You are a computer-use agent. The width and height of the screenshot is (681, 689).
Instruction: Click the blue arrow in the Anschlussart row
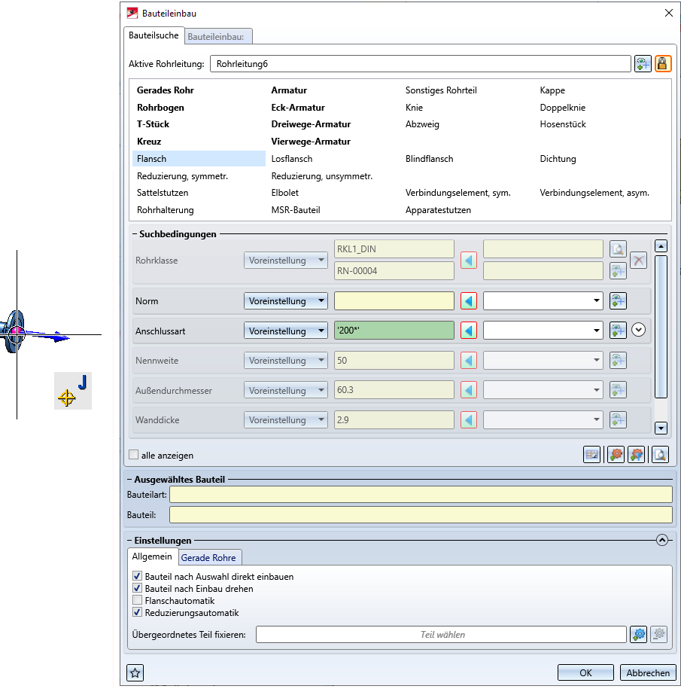tap(469, 331)
